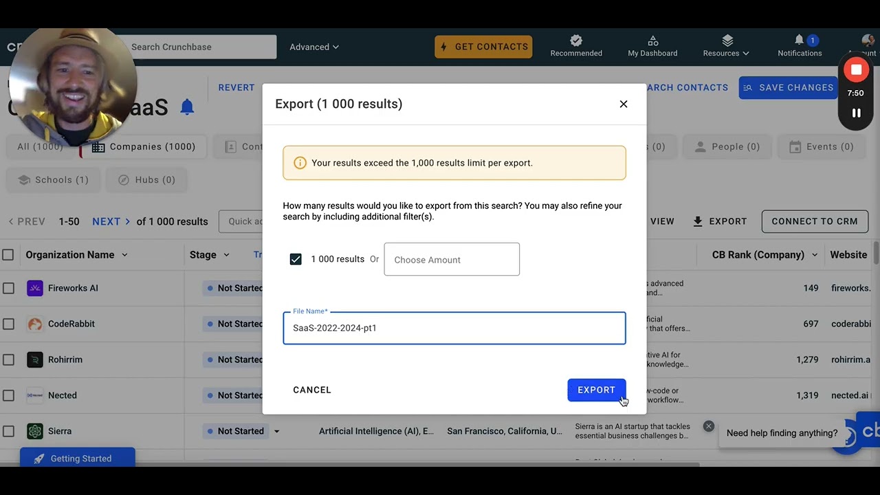This screenshot has width=880, height=495.
Task: Click the EXPORT button in dialog
Action: click(596, 390)
